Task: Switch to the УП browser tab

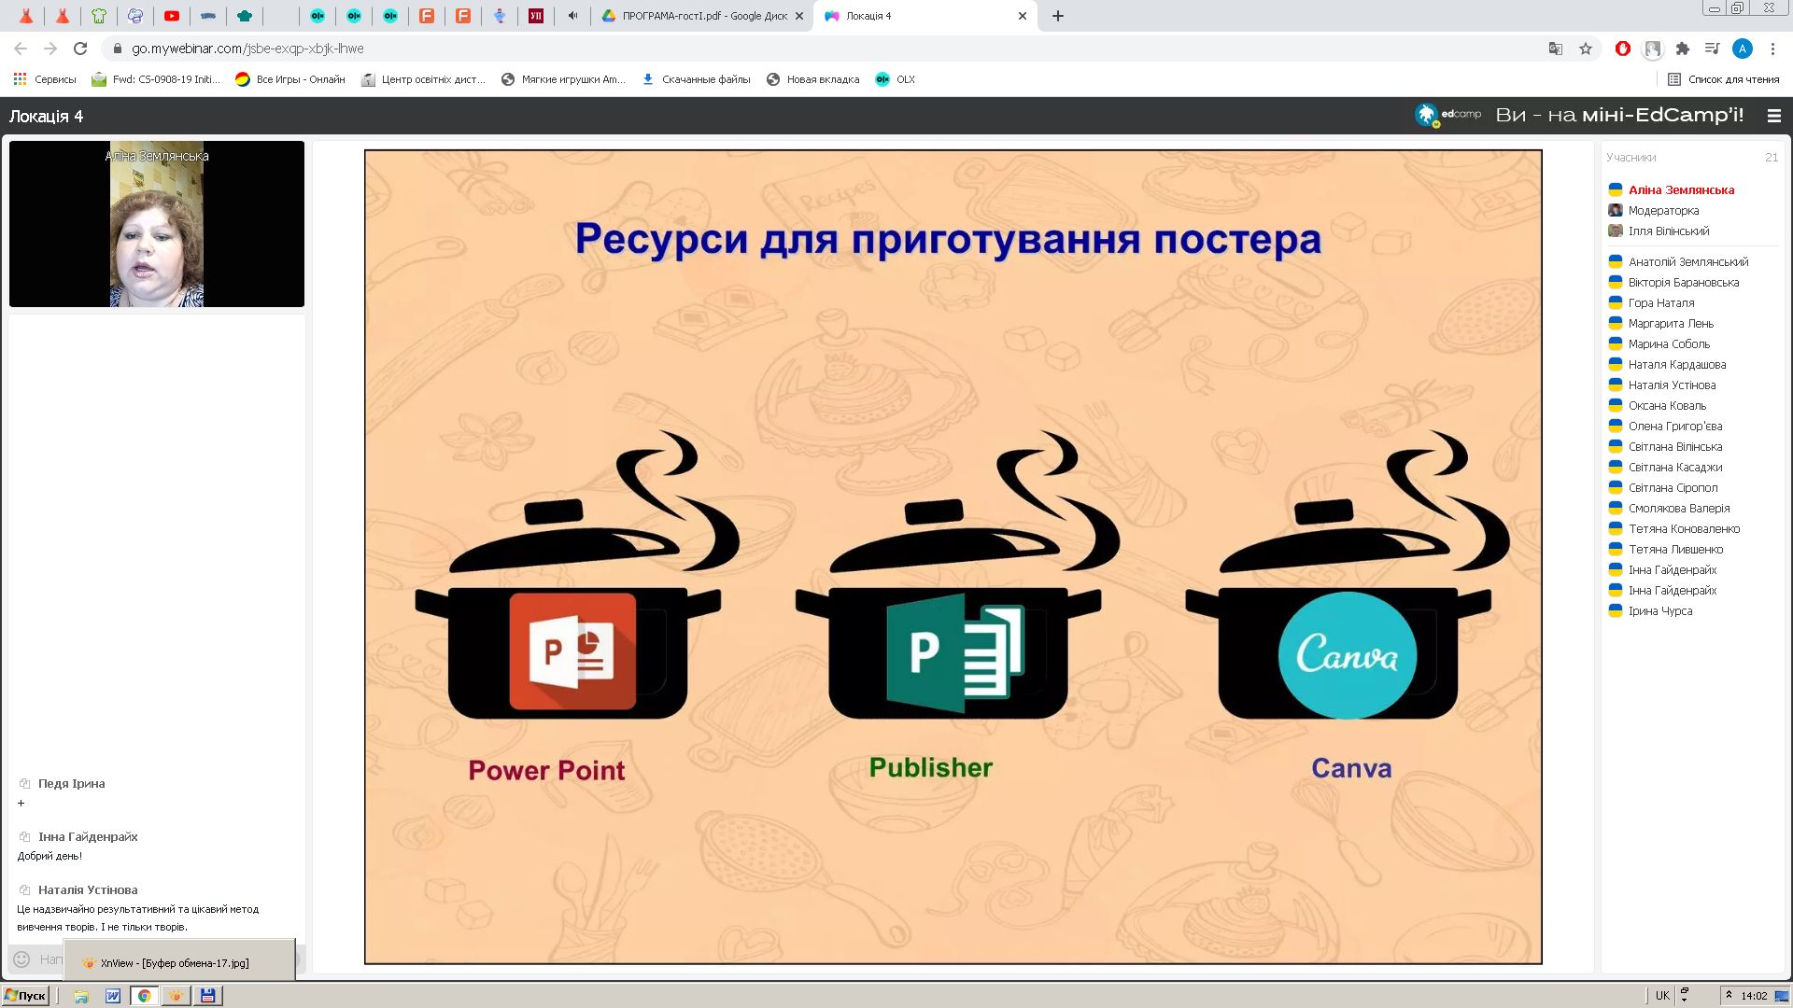Action: pos(536,16)
